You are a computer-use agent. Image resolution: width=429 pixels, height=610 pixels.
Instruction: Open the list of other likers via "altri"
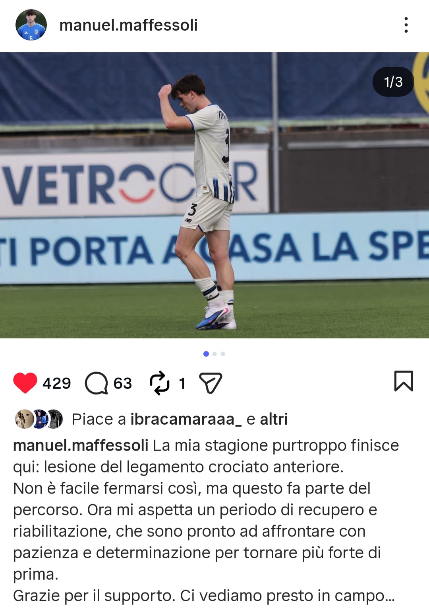[274, 419]
